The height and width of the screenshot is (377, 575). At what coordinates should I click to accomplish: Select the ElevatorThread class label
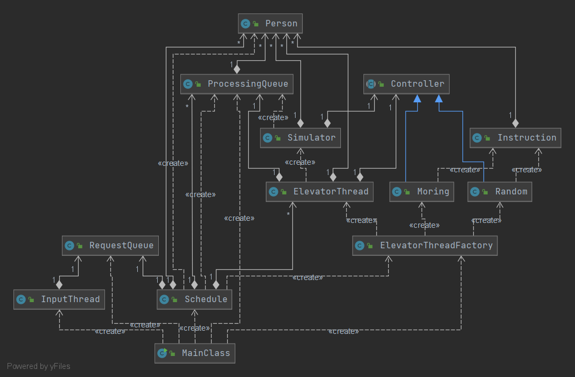[x=331, y=191]
